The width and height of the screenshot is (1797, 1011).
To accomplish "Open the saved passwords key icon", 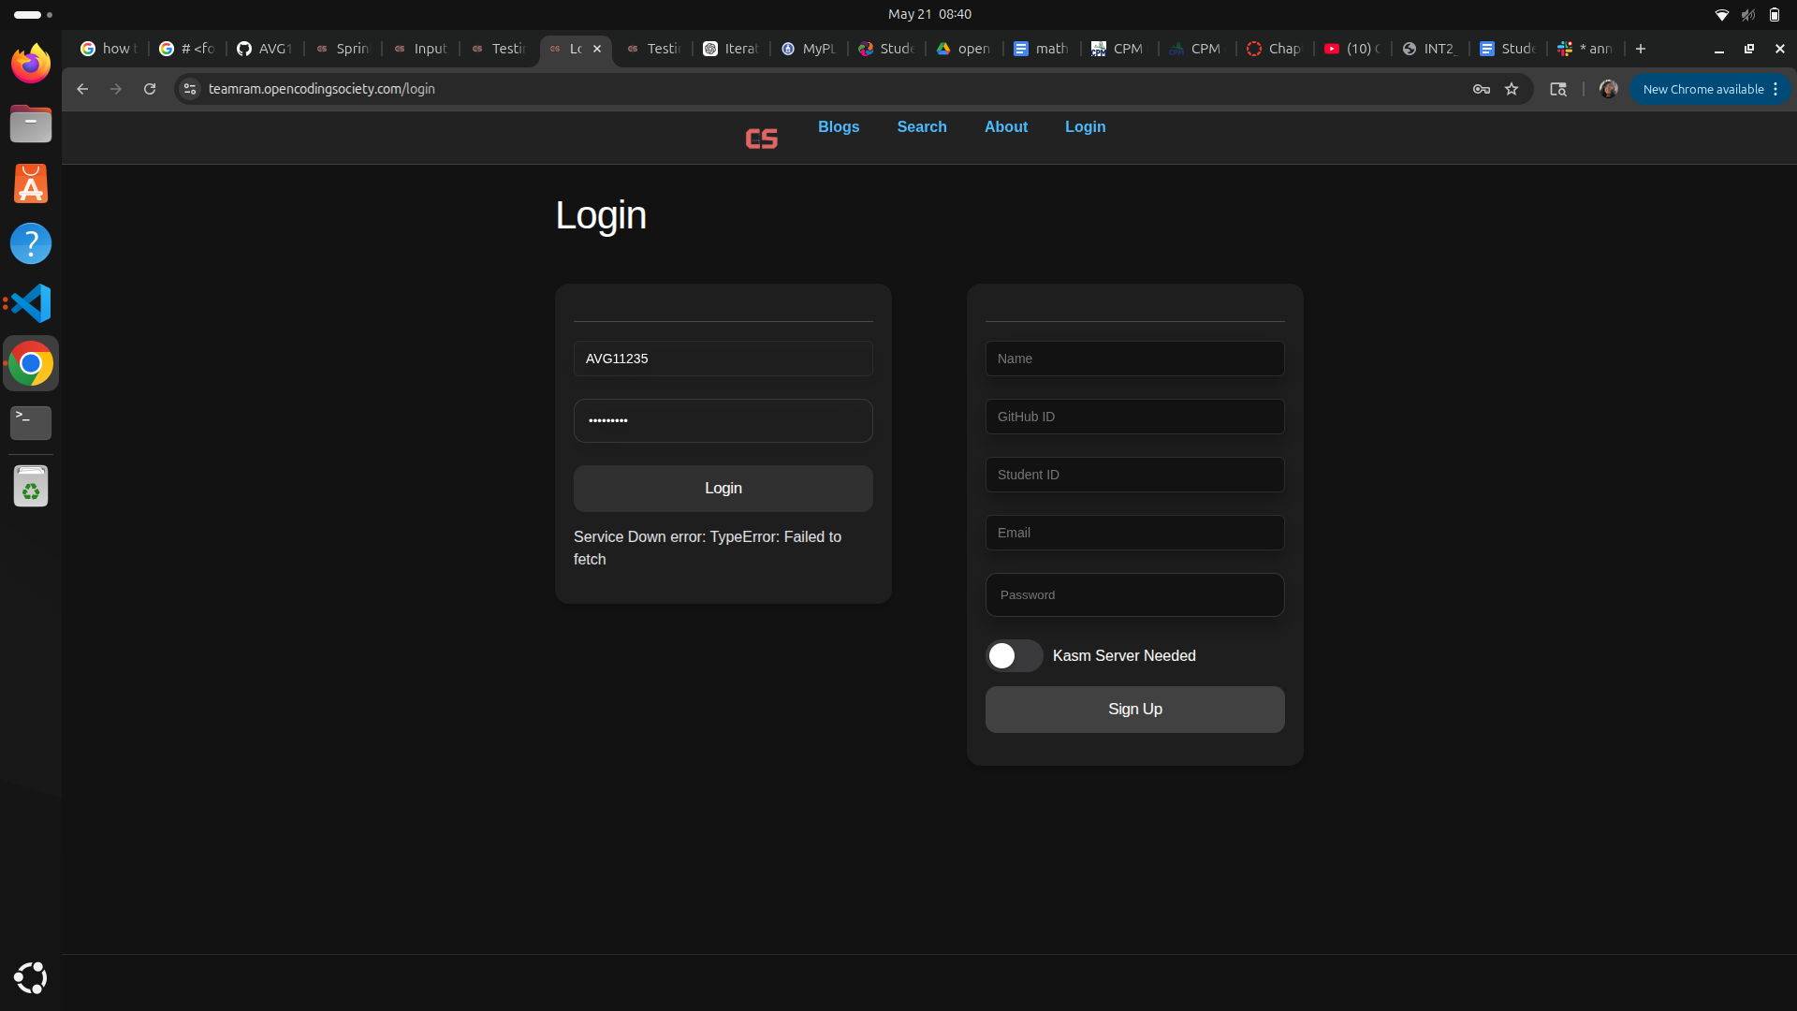I will click(x=1482, y=89).
